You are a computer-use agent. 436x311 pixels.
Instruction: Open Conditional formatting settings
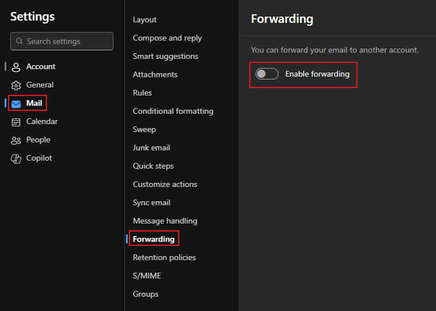pos(173,111)
